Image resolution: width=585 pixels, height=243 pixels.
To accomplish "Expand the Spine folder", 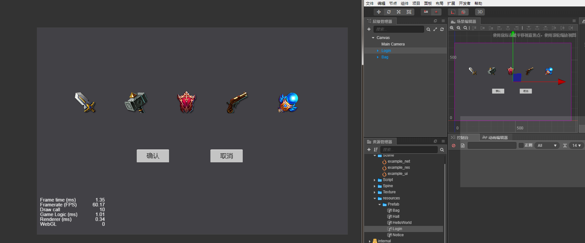I will (x=375, y=186).
